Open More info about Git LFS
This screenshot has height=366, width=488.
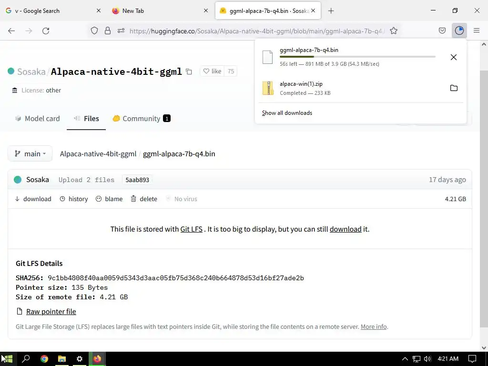(374, 326)
